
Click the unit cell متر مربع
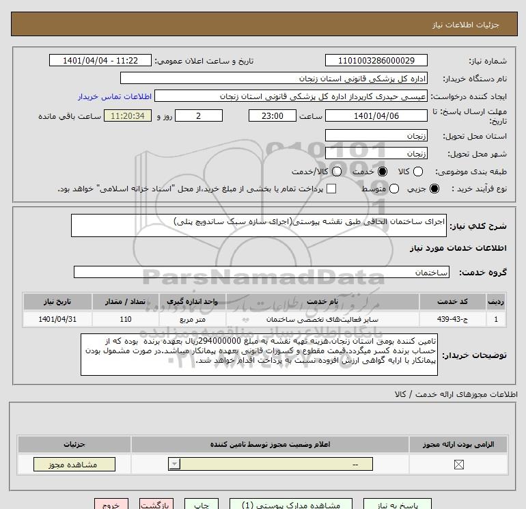(192, 319)
